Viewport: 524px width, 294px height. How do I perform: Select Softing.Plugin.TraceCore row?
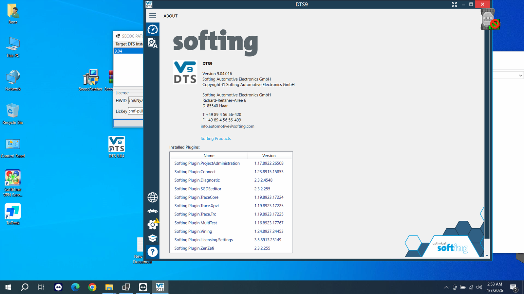[231, 197]
